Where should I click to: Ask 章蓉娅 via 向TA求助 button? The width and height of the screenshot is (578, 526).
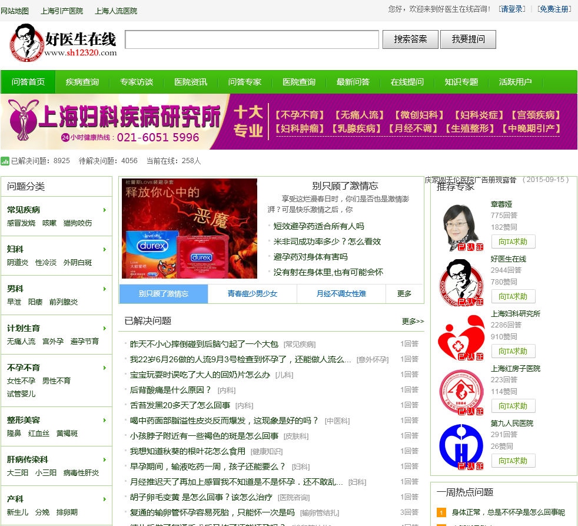point(513,242)
